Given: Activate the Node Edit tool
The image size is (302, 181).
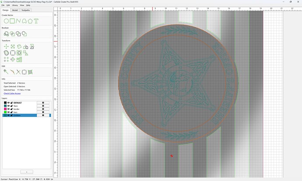Looking at the screenshot, I should [x=6, y=72].
